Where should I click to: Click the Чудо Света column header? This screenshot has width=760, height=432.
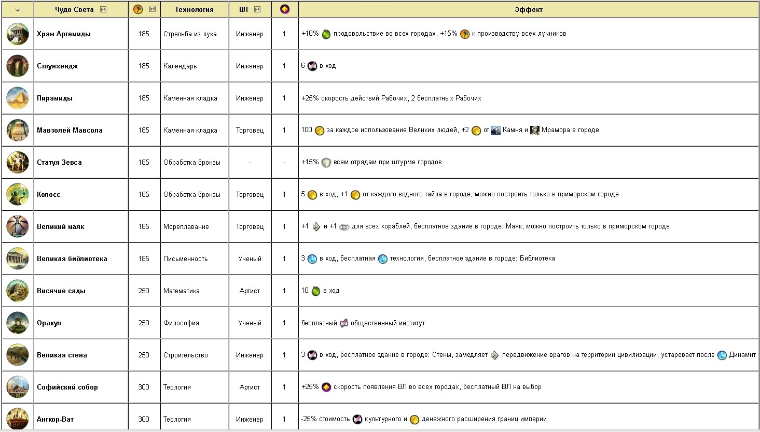tap(81, 9)
